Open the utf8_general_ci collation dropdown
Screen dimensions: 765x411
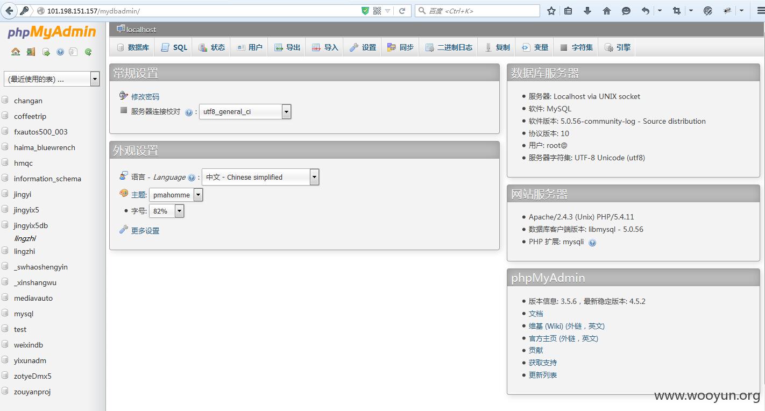(x=245, y=112)
